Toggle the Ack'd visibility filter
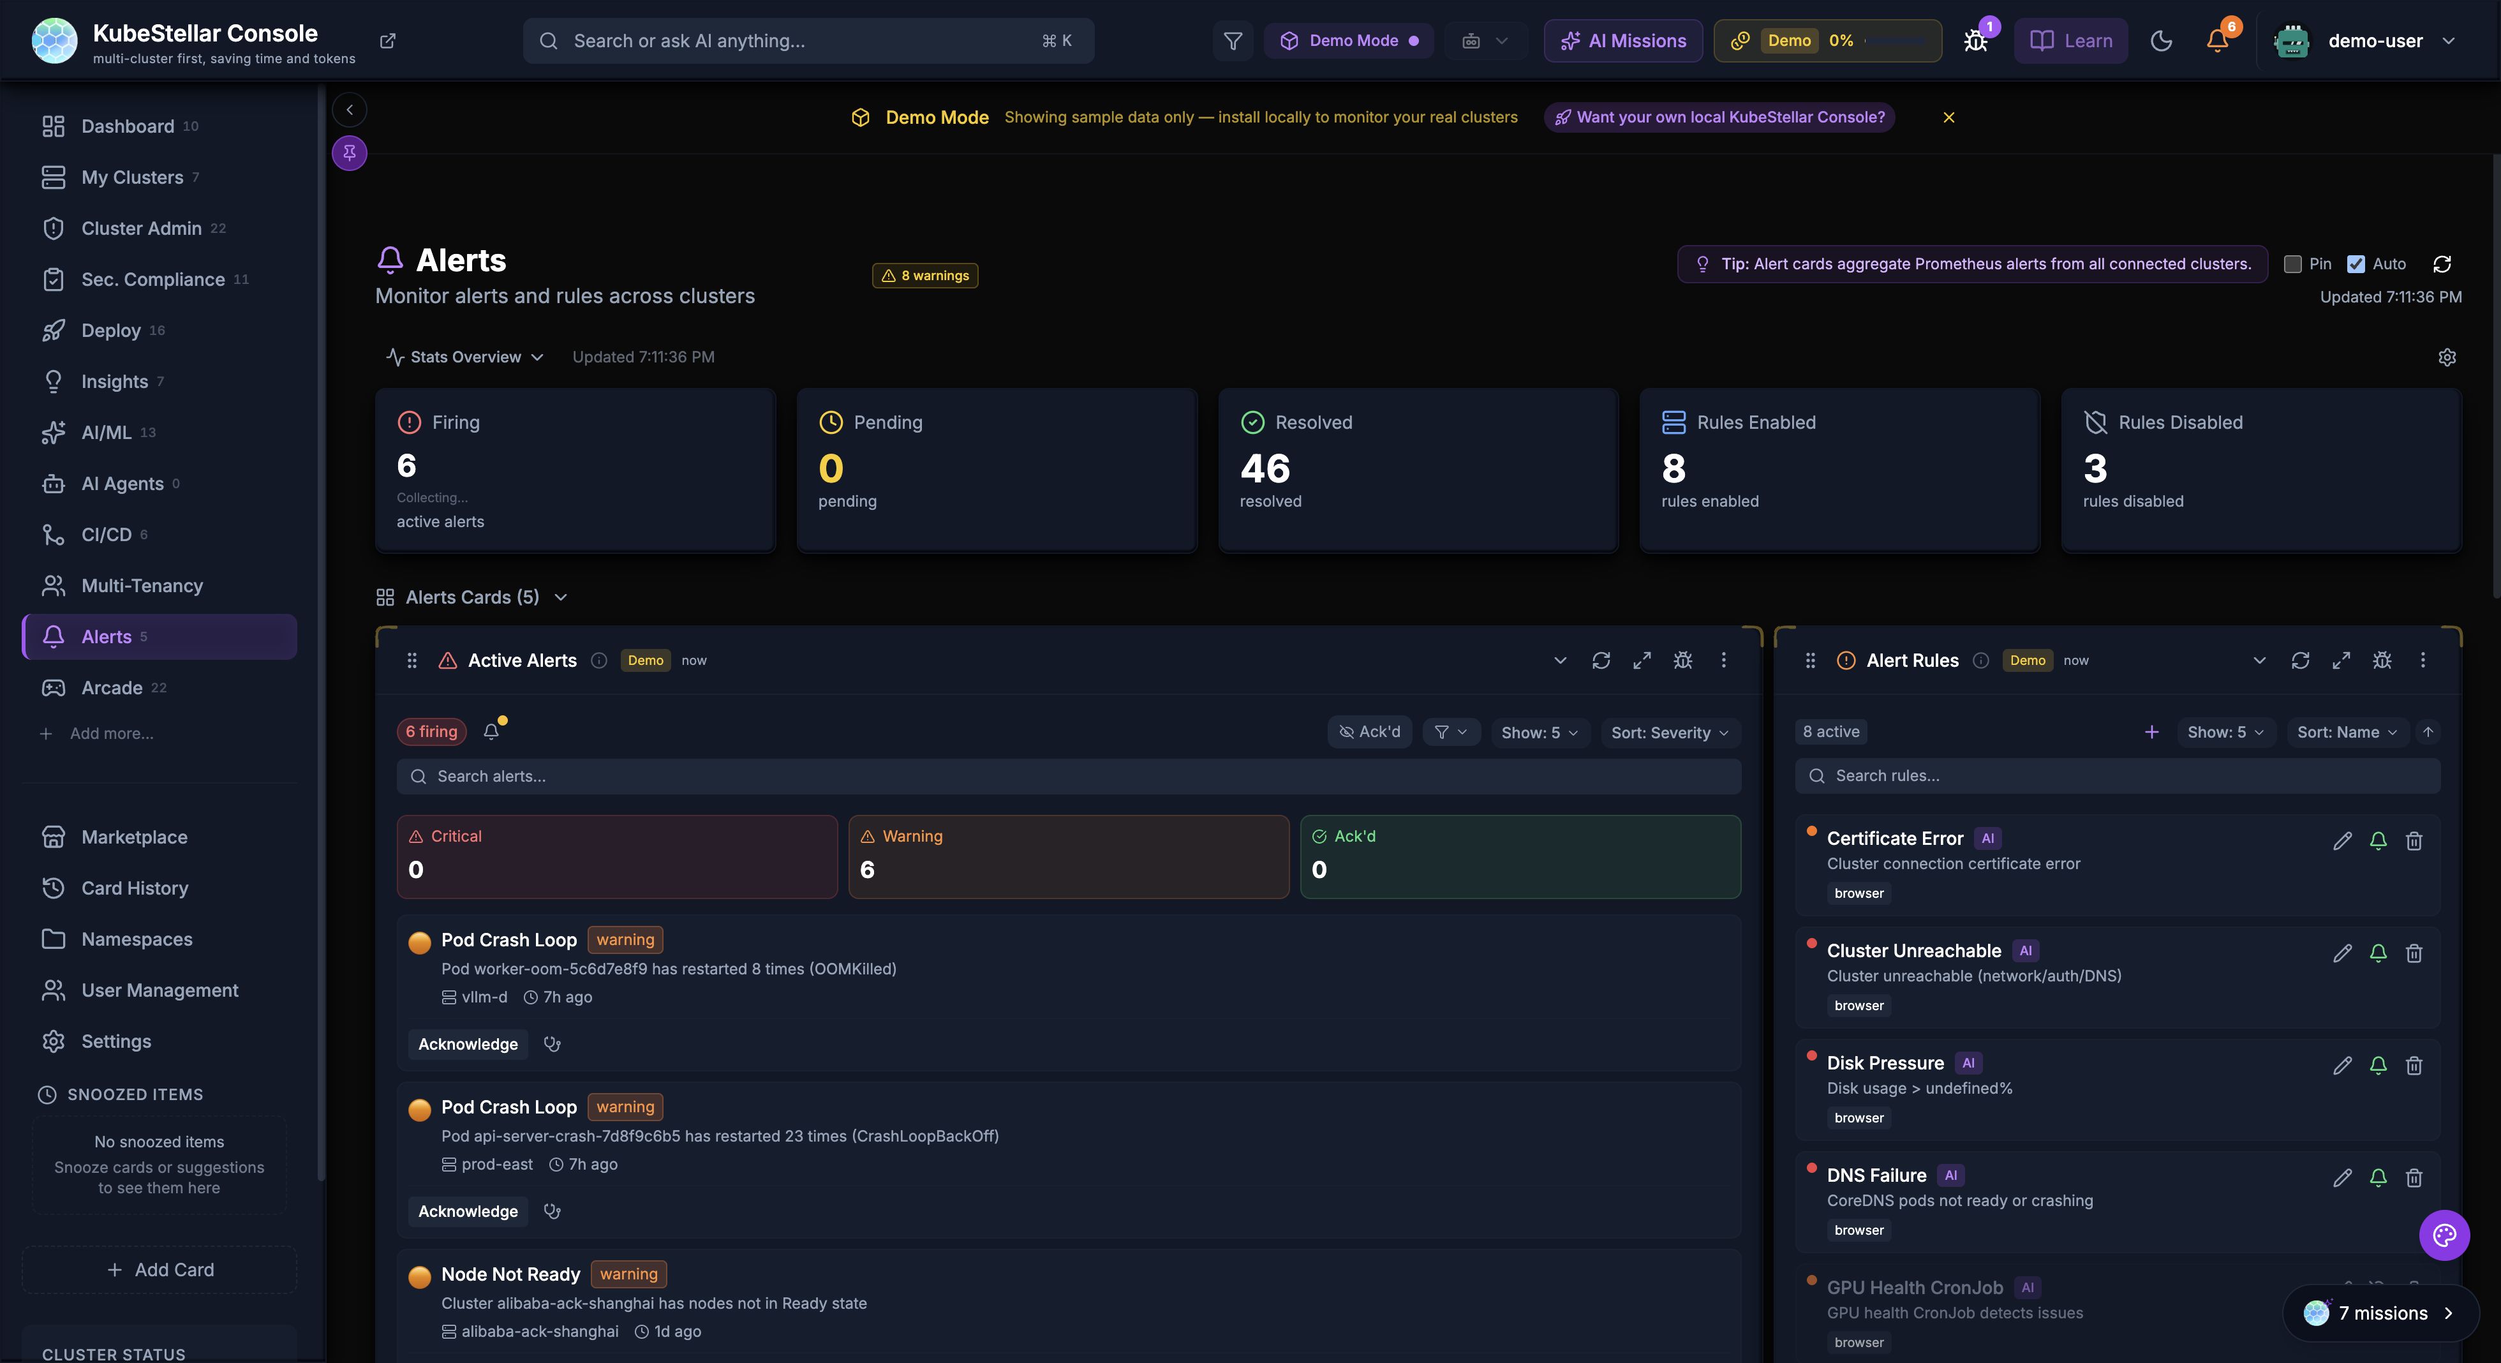2501x1363 pixels. click(1369, 732)
